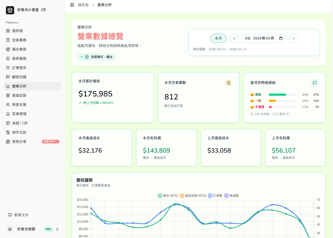Go to previous month with left chevron
The height and width of the screenshot is (238, 333).
tap(234, 38)
